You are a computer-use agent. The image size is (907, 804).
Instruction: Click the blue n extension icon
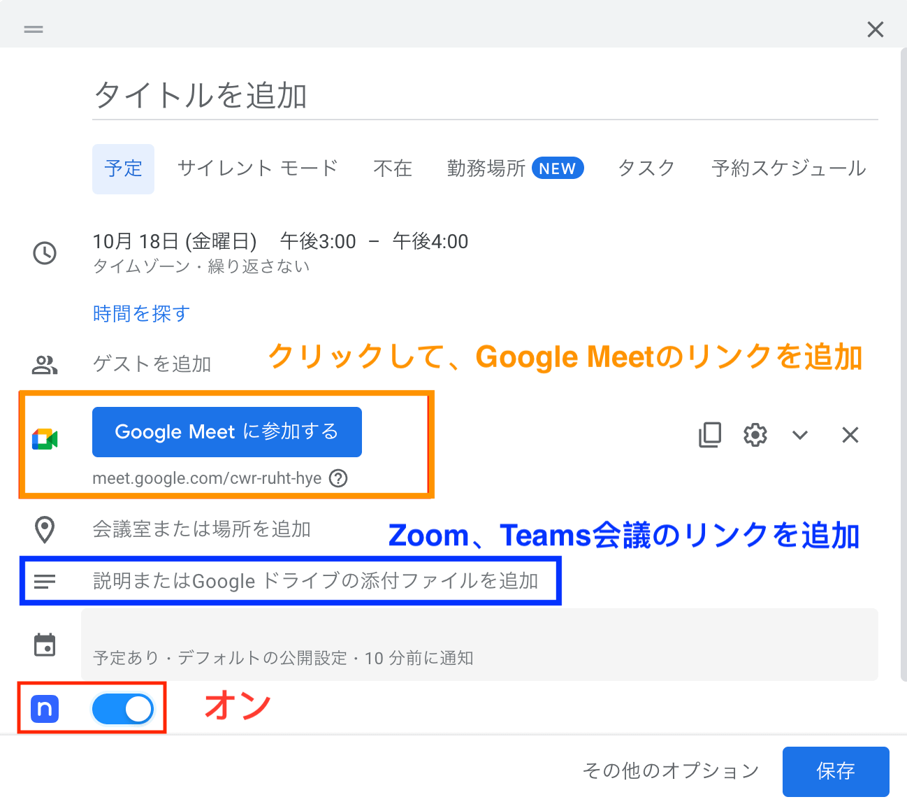45,709
